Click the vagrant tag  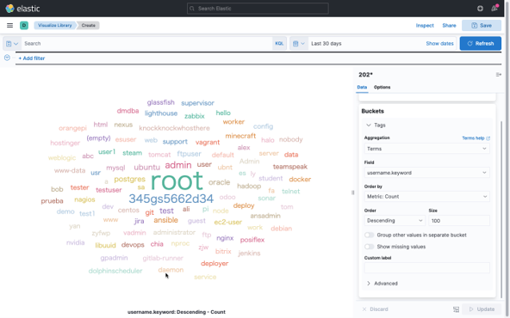[x=208, y=143]
